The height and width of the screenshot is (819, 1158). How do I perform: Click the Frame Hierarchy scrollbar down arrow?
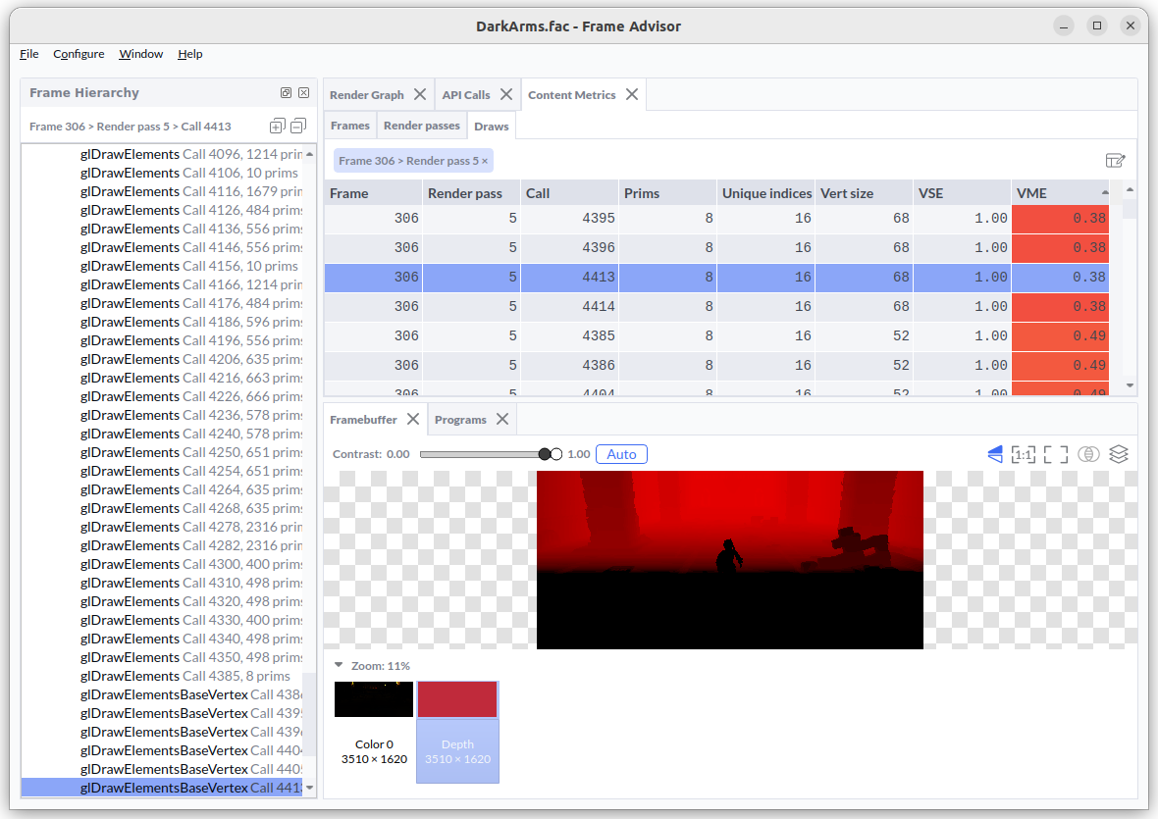tap(309, 788)
